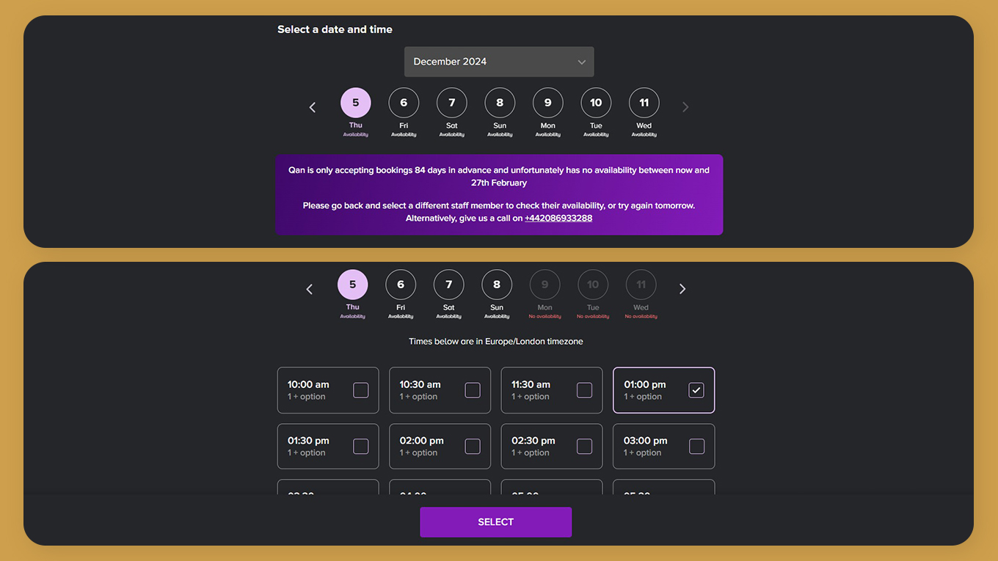
Task: Call the +442086933288 phone link
Action: click(558, 218)
